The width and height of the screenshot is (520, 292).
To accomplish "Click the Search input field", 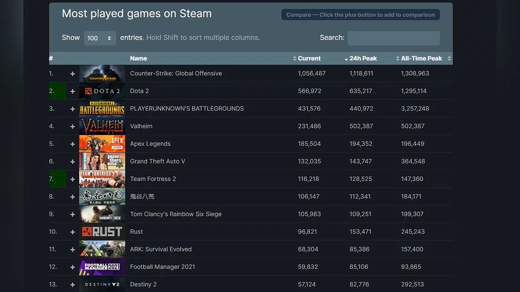I will [393, 38].
